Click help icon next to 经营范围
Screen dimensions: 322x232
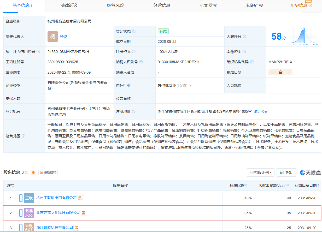24,136
